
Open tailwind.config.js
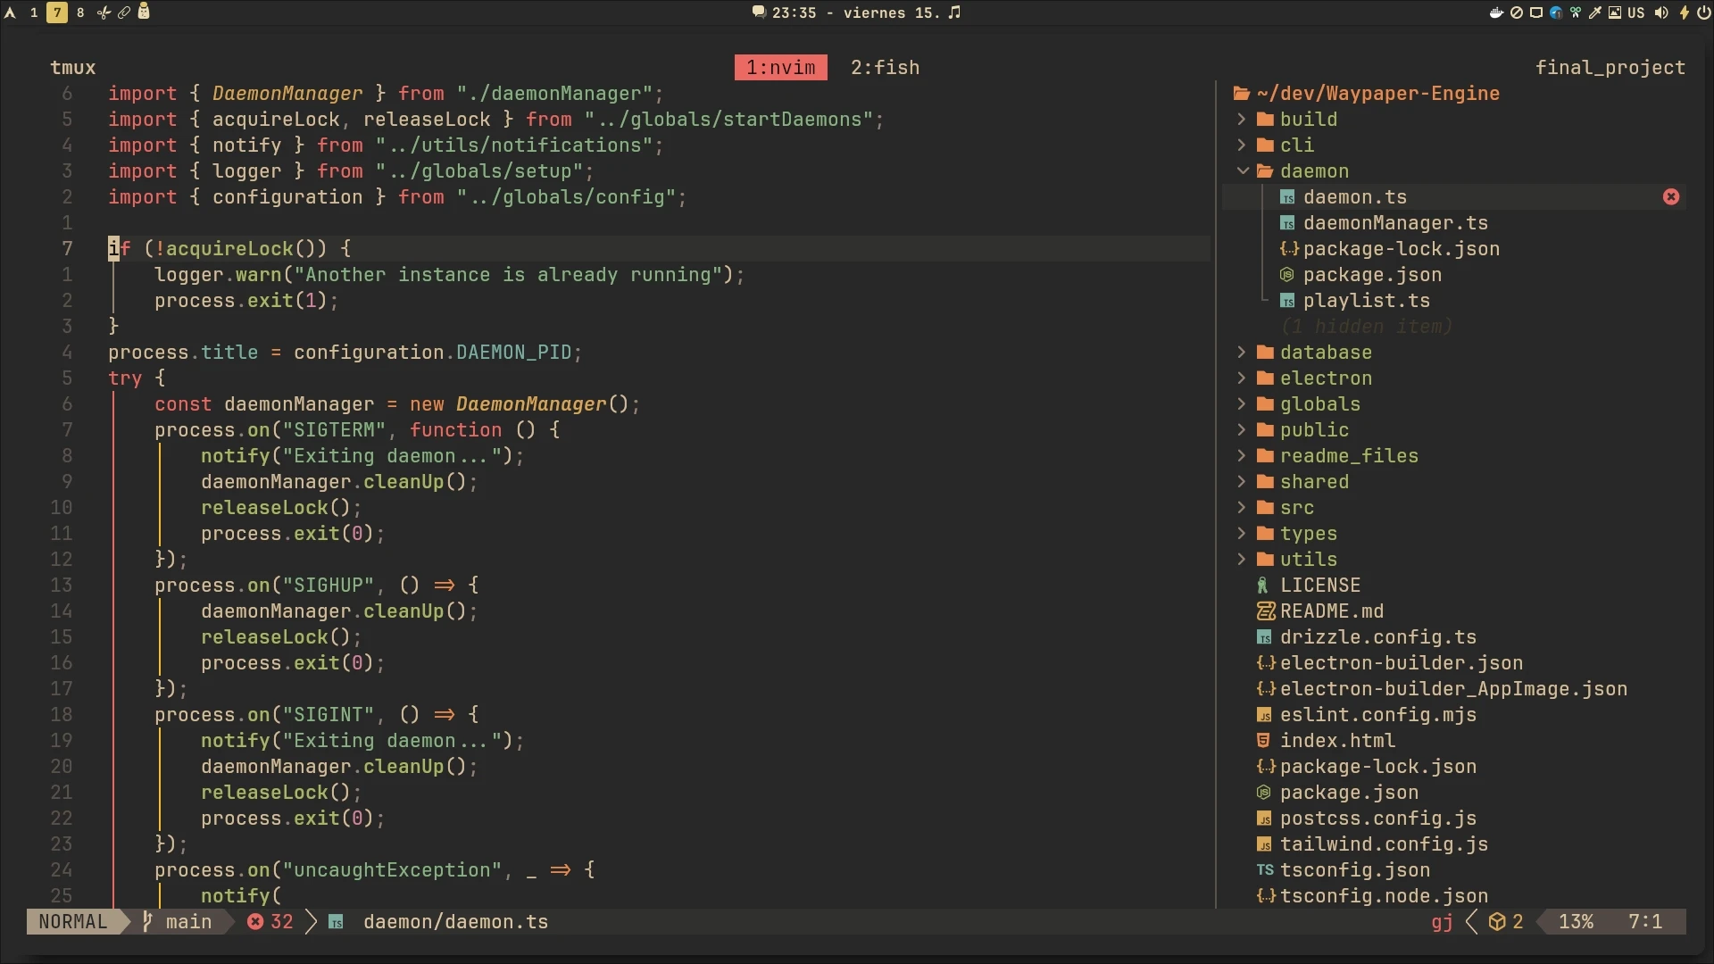click(x=1384, y=844)
